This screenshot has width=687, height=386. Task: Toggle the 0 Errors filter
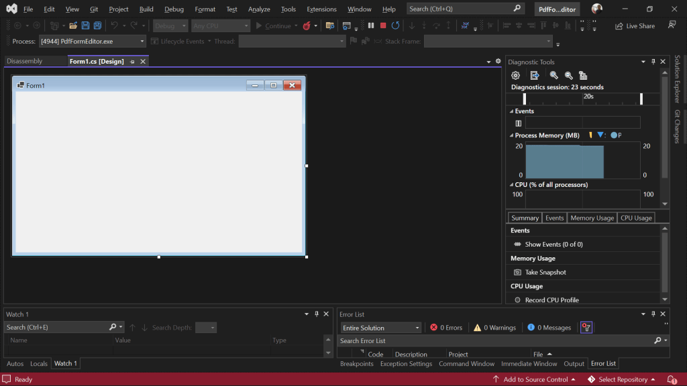click(446, 327)
